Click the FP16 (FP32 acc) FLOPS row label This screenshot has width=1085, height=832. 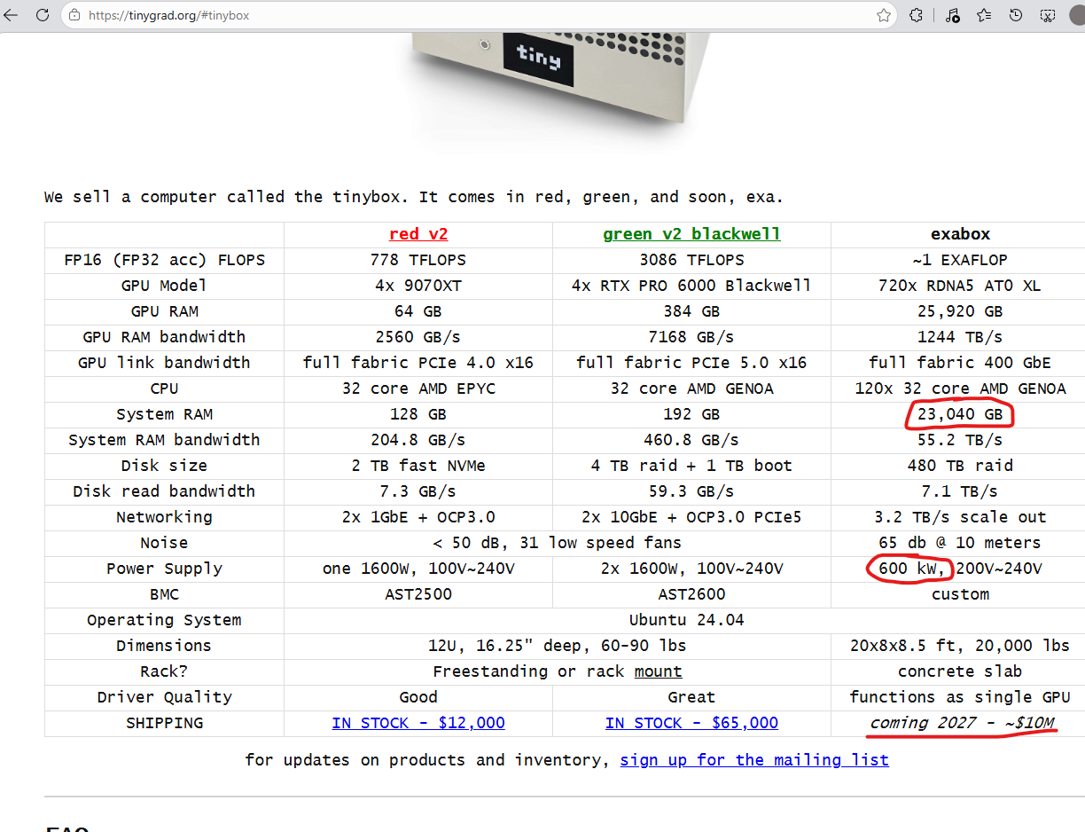click(165, 260)
